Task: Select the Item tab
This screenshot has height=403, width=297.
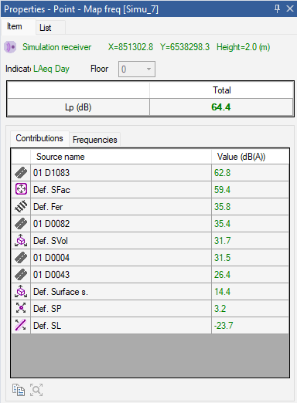Action: click(15, 26)
